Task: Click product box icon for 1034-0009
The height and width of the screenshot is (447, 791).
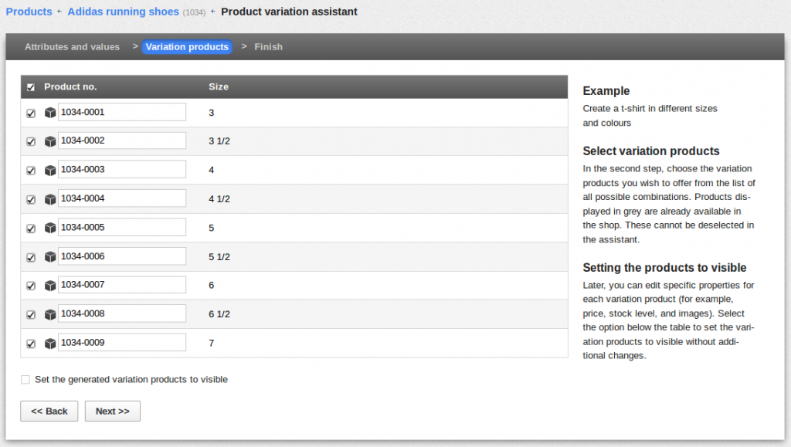Action: pyautogui.click(x=50, y=344)
